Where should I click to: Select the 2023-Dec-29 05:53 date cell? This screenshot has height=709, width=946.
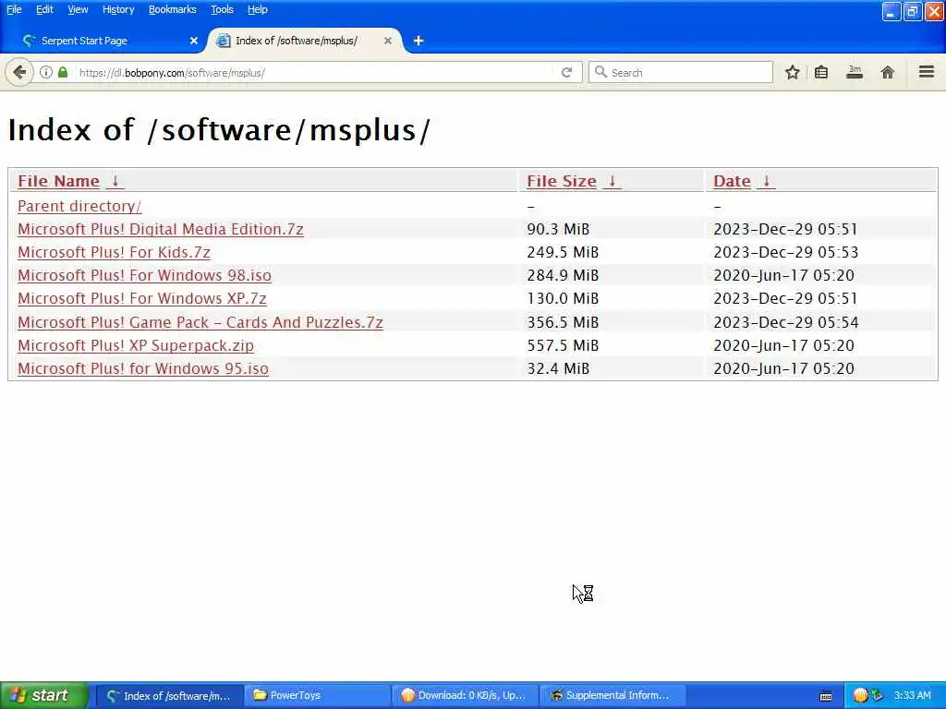pos(785,252)
